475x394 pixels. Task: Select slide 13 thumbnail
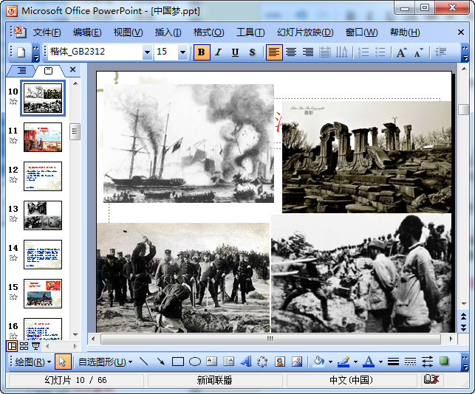click(43, 215)
